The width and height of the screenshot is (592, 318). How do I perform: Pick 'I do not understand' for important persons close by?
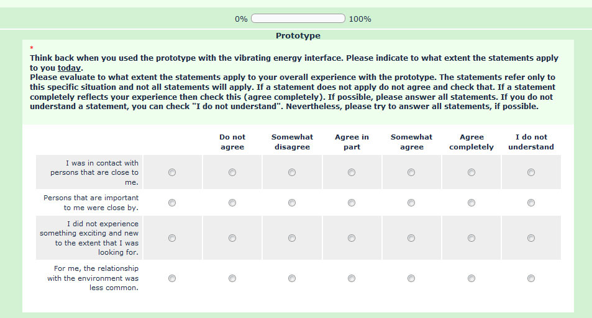click(x=531, y=203)
